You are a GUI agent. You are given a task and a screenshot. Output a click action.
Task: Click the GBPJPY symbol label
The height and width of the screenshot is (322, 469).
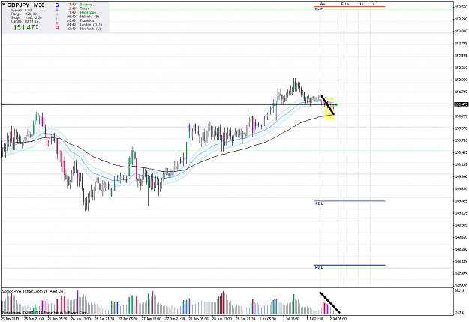pos(18,5)
